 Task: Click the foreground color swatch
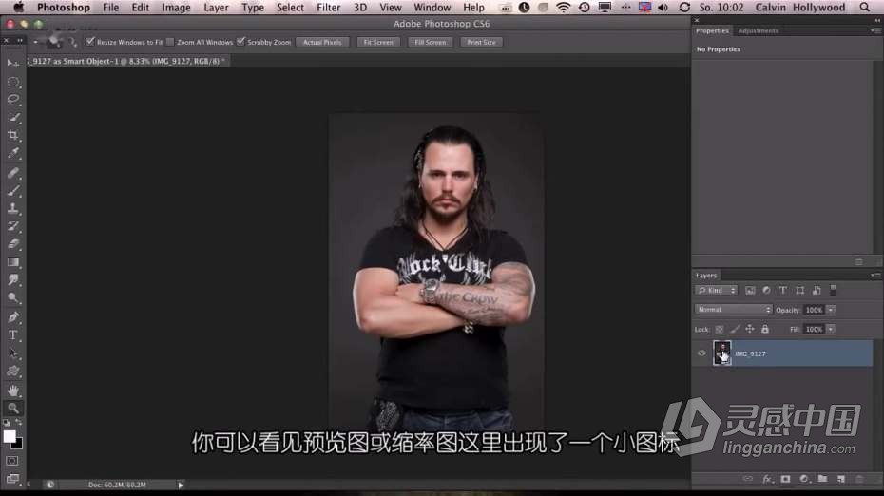pos(9,436)
